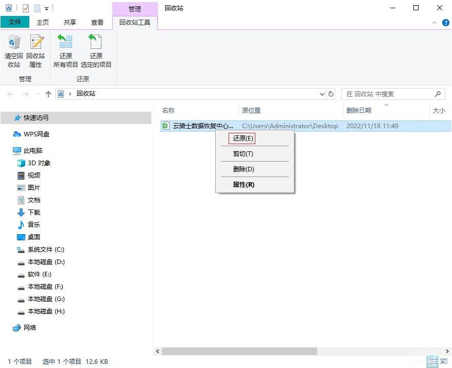The width and height of the screenshot is (452, 368).
Task: Sort by the 大小 column header
Action: point(439,110)
